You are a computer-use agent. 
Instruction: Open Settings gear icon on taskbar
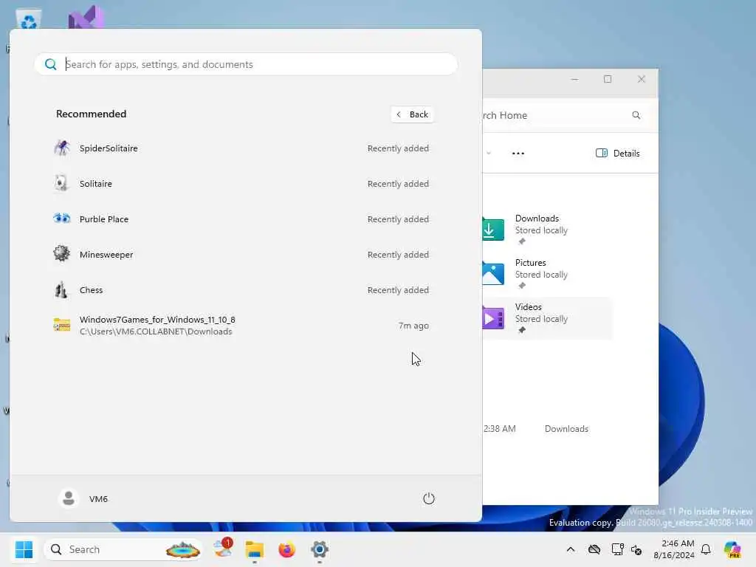319,549
